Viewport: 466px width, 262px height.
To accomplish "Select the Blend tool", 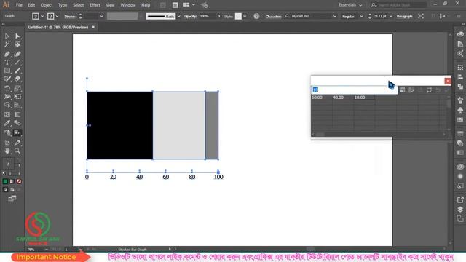I will [x=17, y=123].
